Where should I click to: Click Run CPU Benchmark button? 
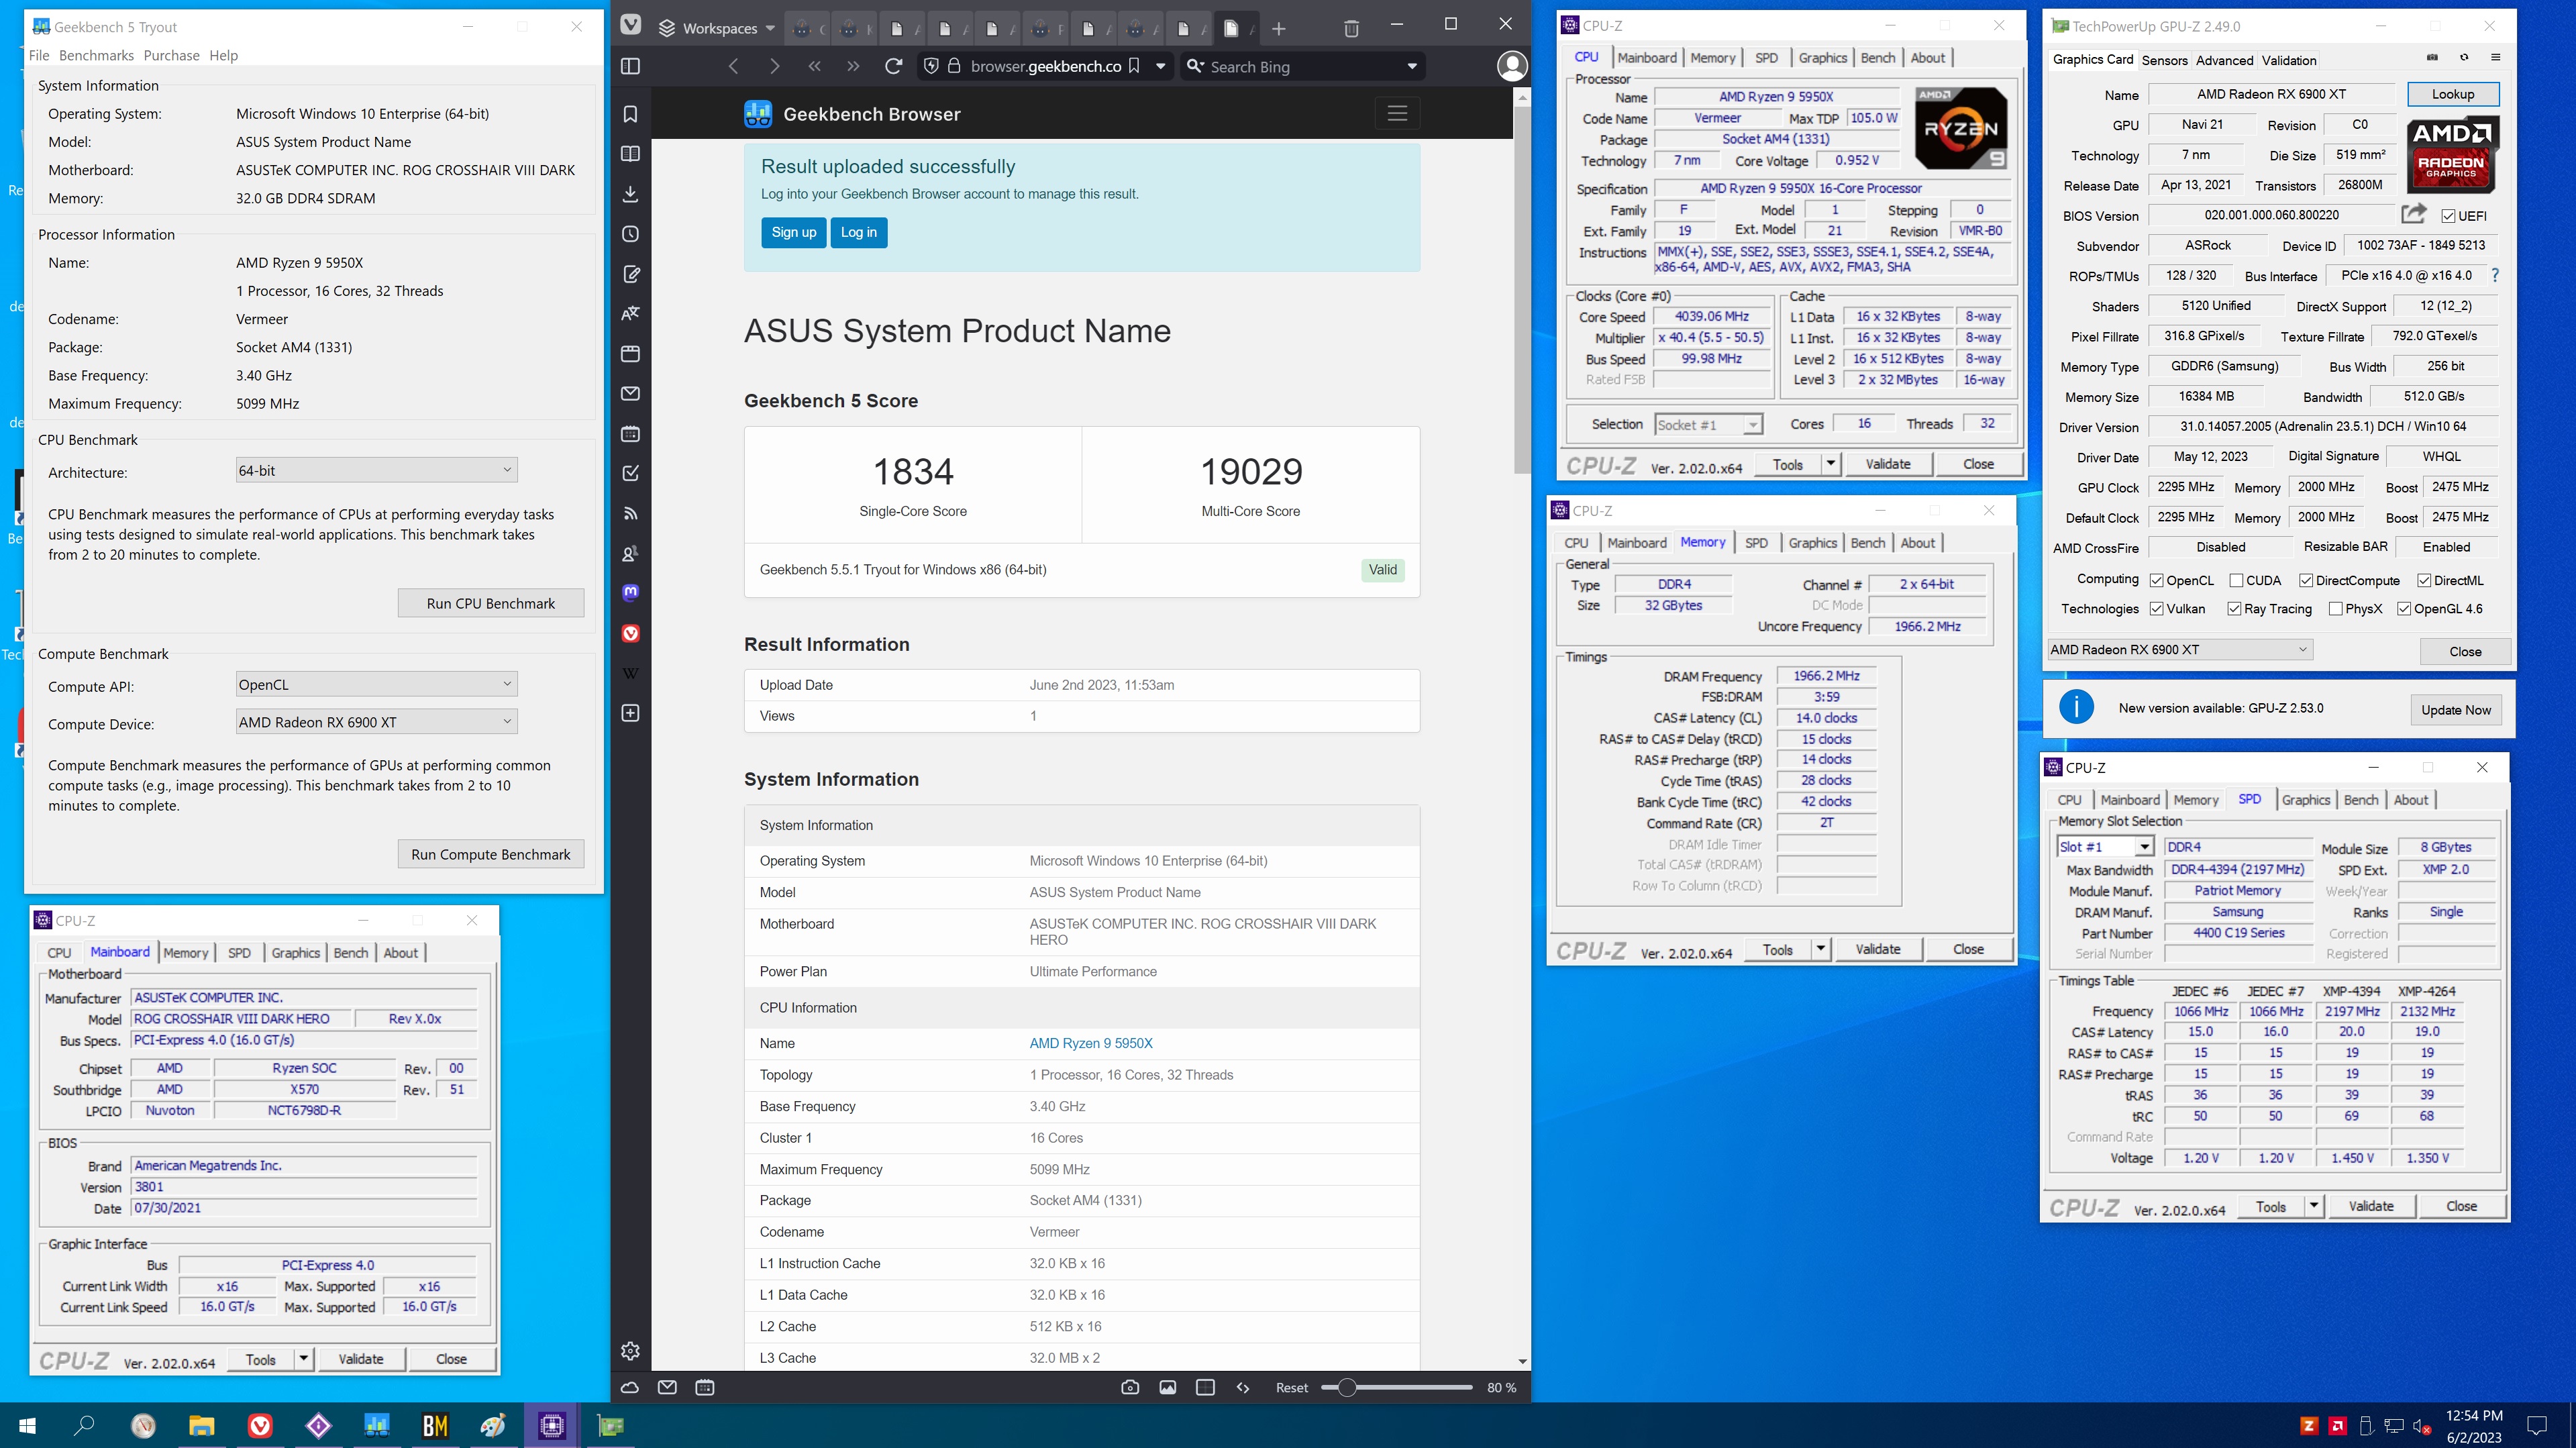491,604
